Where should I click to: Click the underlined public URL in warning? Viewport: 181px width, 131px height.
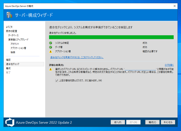[140, 69]
